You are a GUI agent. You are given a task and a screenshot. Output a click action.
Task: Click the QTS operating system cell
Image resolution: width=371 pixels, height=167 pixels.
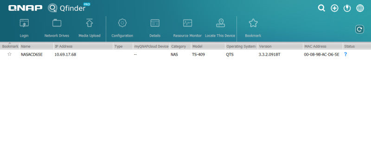click(230, 54)
